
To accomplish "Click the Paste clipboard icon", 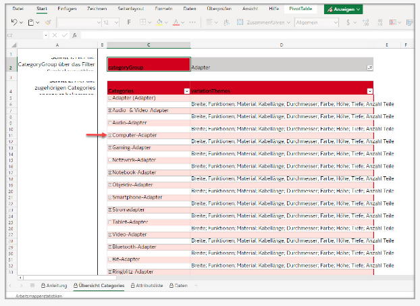I will pos(31,22).
